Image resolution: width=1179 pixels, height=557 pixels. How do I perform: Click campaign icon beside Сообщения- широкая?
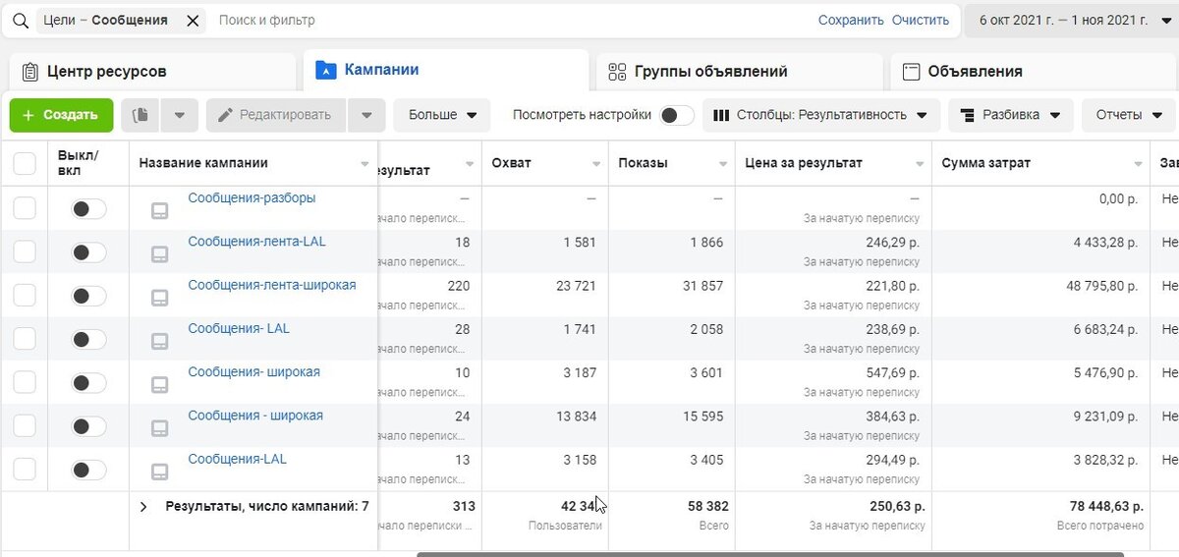click(159, 384)
